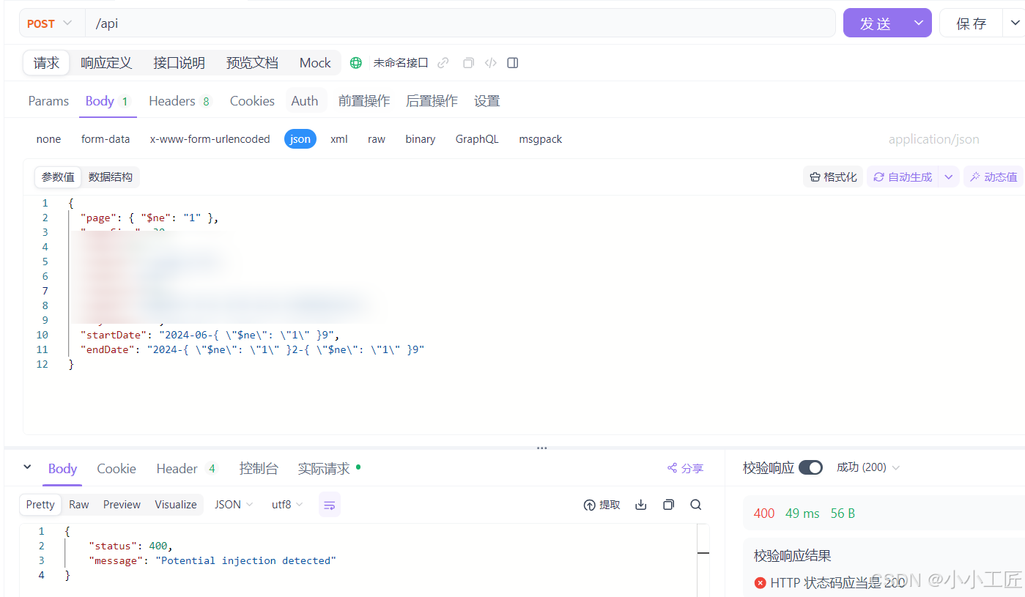The width and height of the screenshot is (1025, 597).
Task: Toggle the side panel layout icon
Action: (x=513, y=63)
